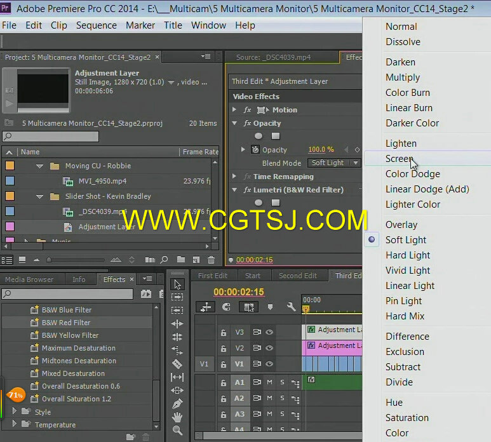The image size is (491, 442).
Task: Click Find icon in Project panel
Action: click(x=164, y=260)
